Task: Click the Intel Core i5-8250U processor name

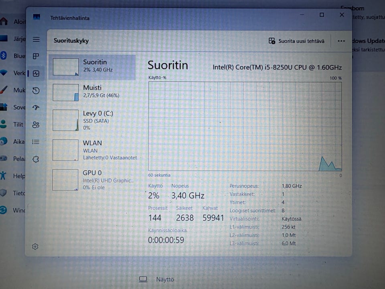Action: coord(277,67)
